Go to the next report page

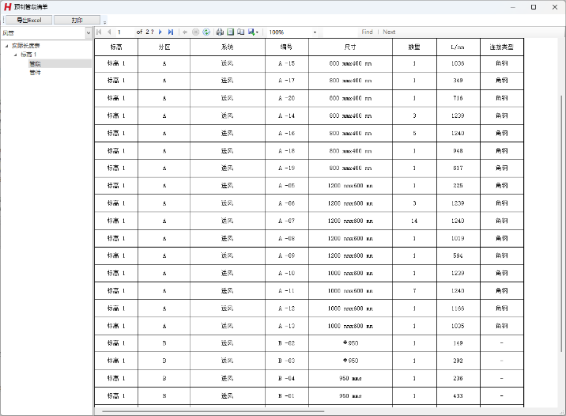point(160,32)
